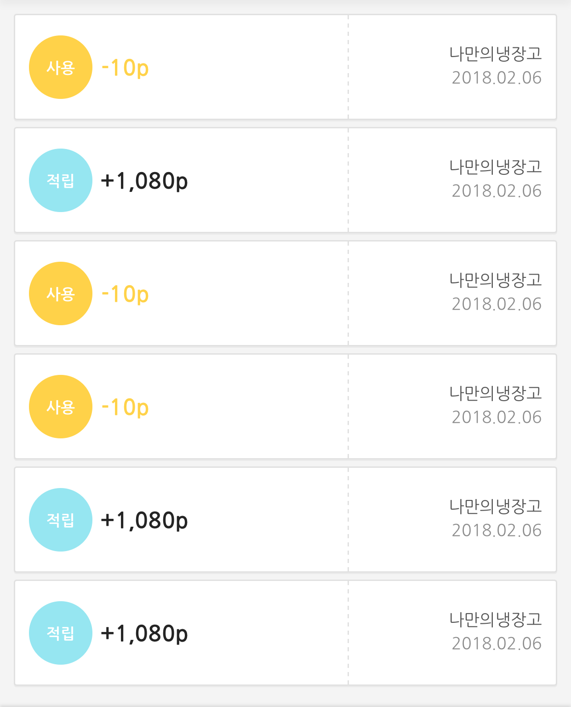Click the -10p amount in the first entry
This screenshot has width=571, height=707.
pyautogui.click(x=125, y=68)
